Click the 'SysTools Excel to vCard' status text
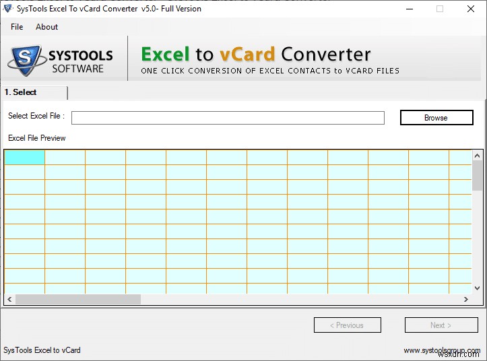Viewport: 487px width, 361px height. (x=42, y=350)
